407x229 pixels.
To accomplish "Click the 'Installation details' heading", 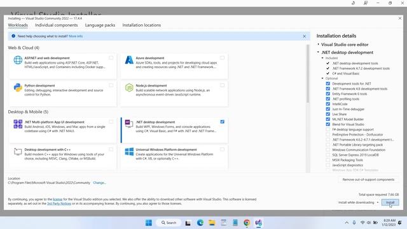I will click(336, 36).
